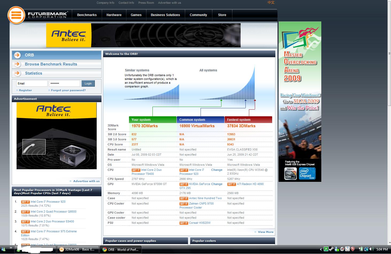Open the Register link
This screenshot has width=391, height=254.
coord(25,90)
